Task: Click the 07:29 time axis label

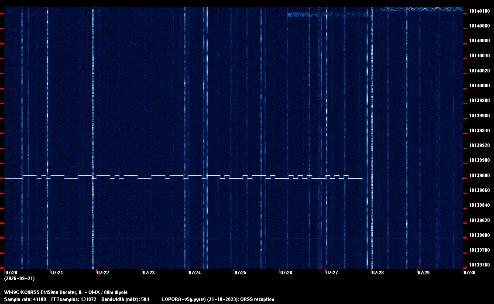Action: point(424,273)
